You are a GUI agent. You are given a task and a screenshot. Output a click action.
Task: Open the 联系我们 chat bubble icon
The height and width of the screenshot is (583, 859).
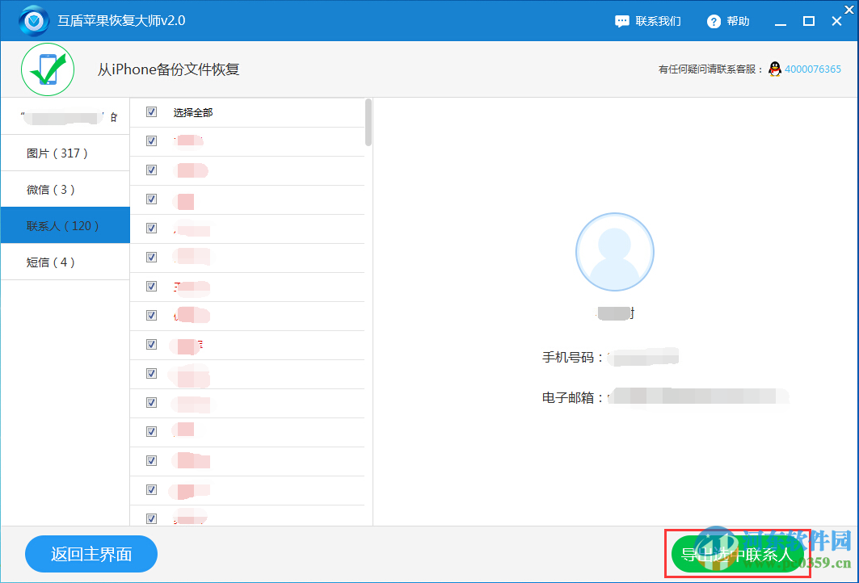pos(621,21)
